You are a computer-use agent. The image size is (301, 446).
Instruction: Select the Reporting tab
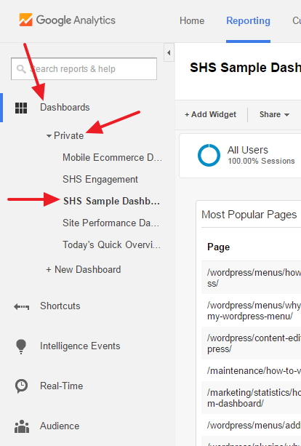tap(248, 21)
